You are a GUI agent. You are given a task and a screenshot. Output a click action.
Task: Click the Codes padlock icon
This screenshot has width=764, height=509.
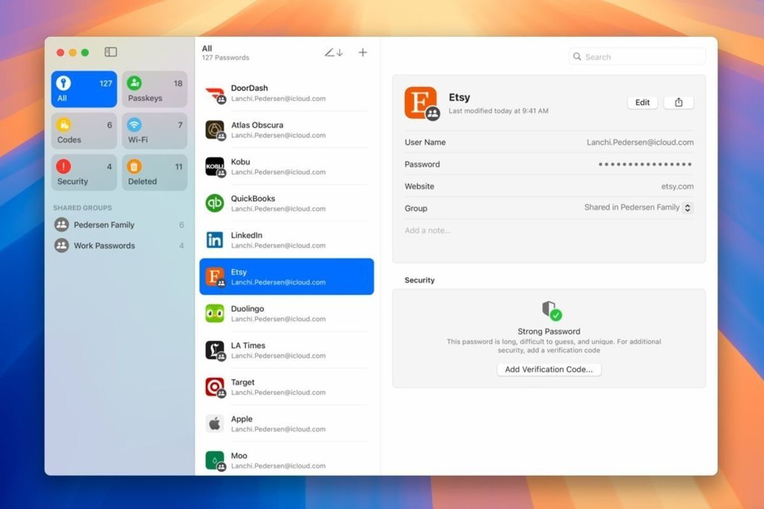click(x=65, y=125)
